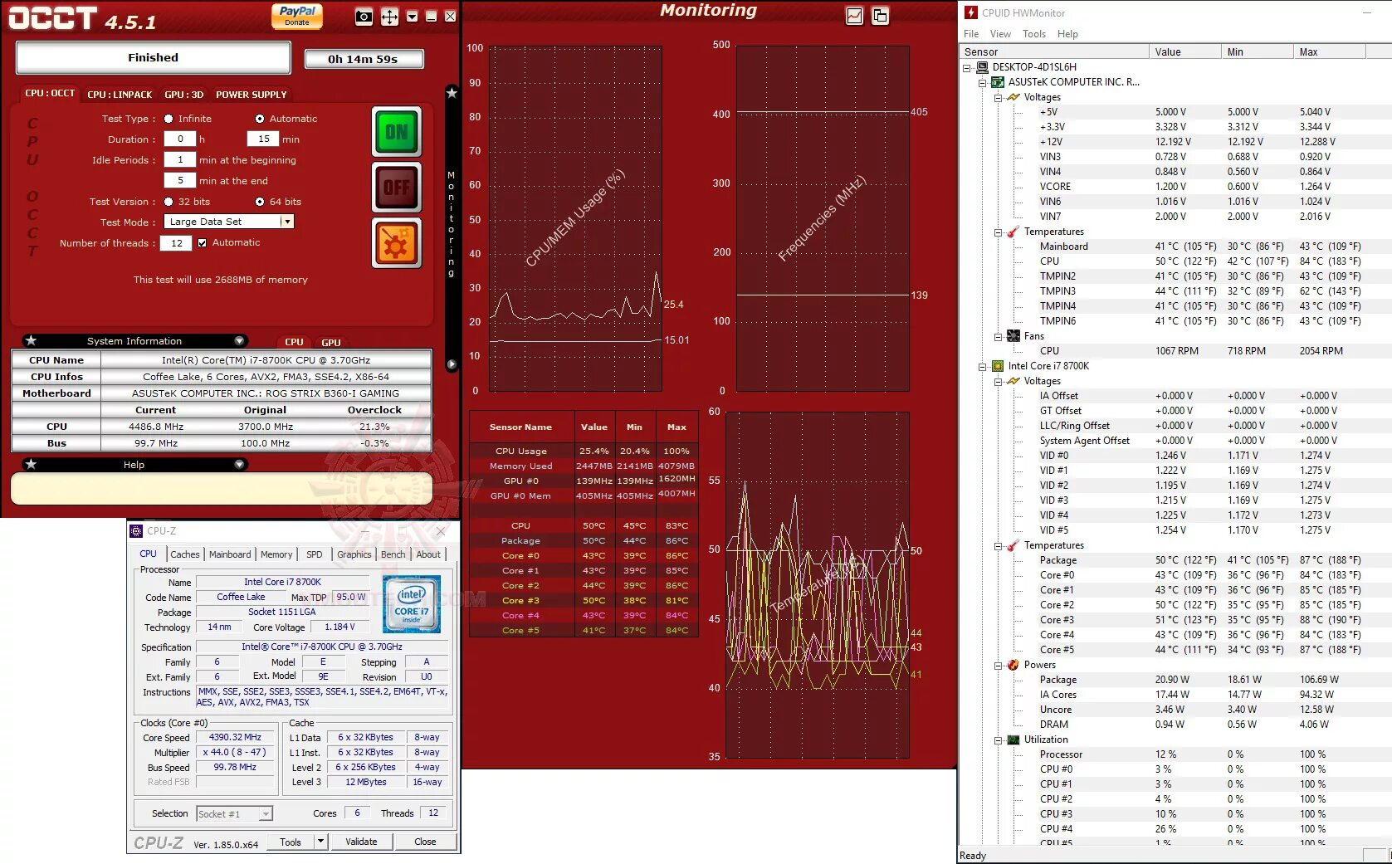1392x864 pixels.
Task: Toggle Automatic number of threads checkbox
Action: point(202,243)
